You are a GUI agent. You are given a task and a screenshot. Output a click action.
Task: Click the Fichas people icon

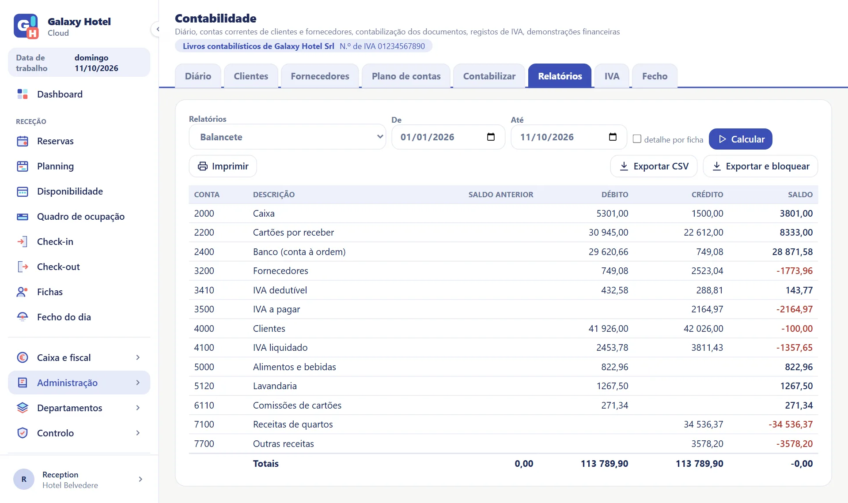(23, 292)
